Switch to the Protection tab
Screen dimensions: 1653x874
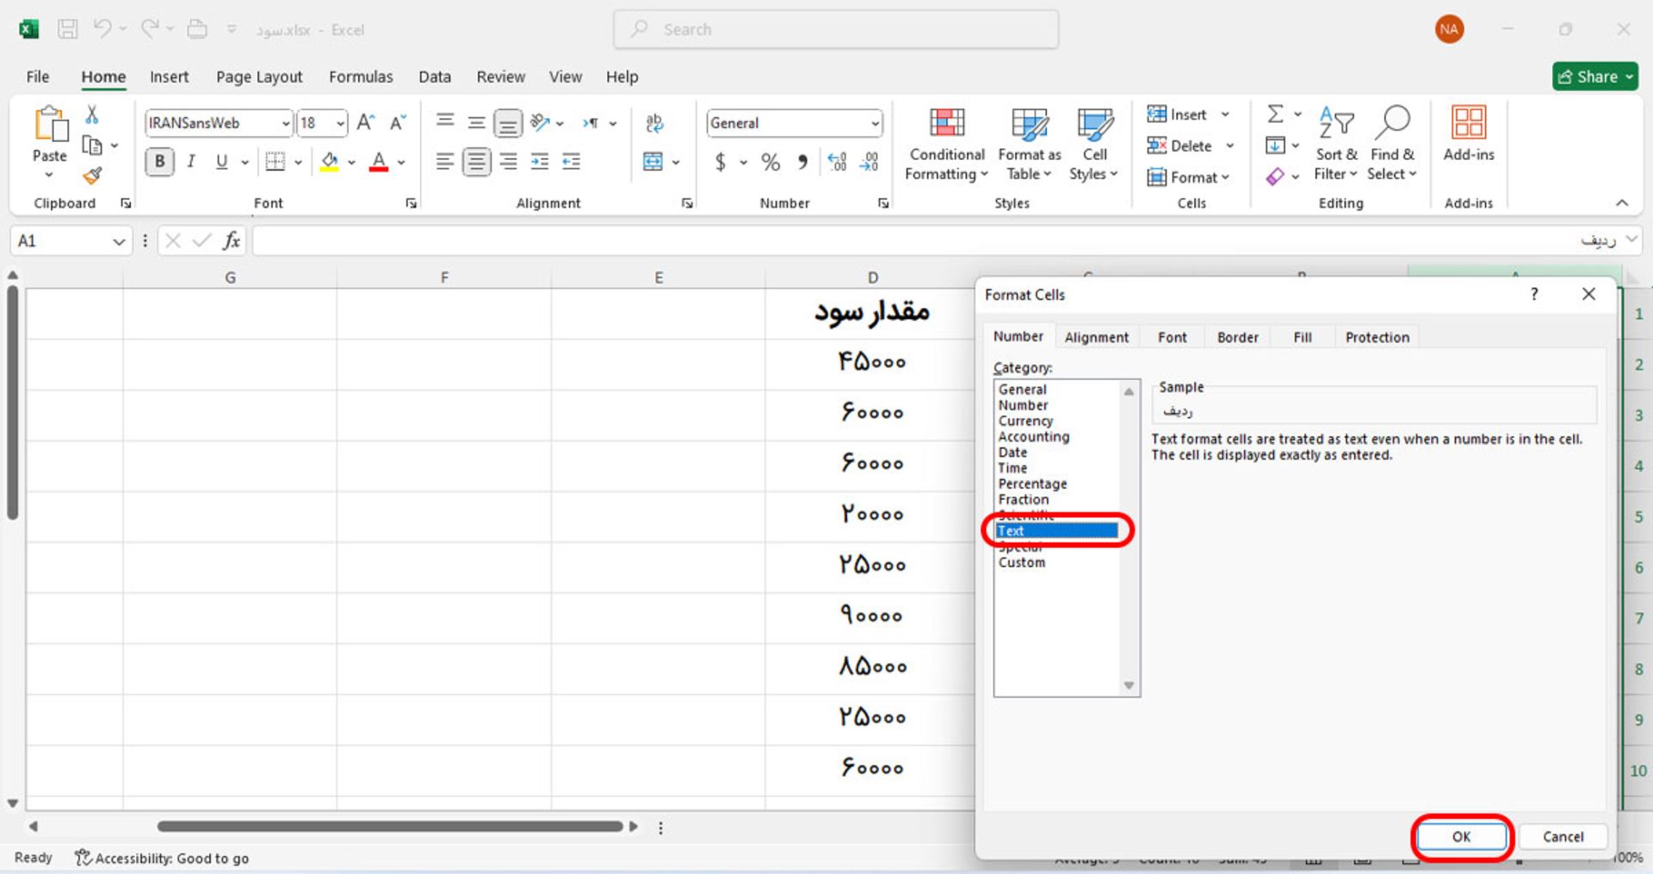(1376, 336)
